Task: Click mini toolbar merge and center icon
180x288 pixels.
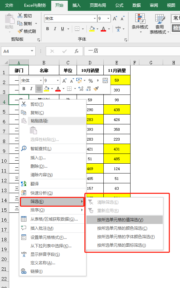Action: (x=105, y=80)
